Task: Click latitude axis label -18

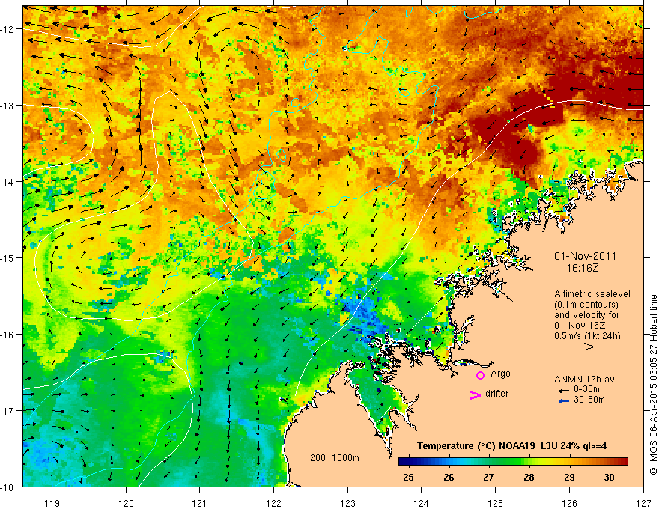Action: point(8,487)
